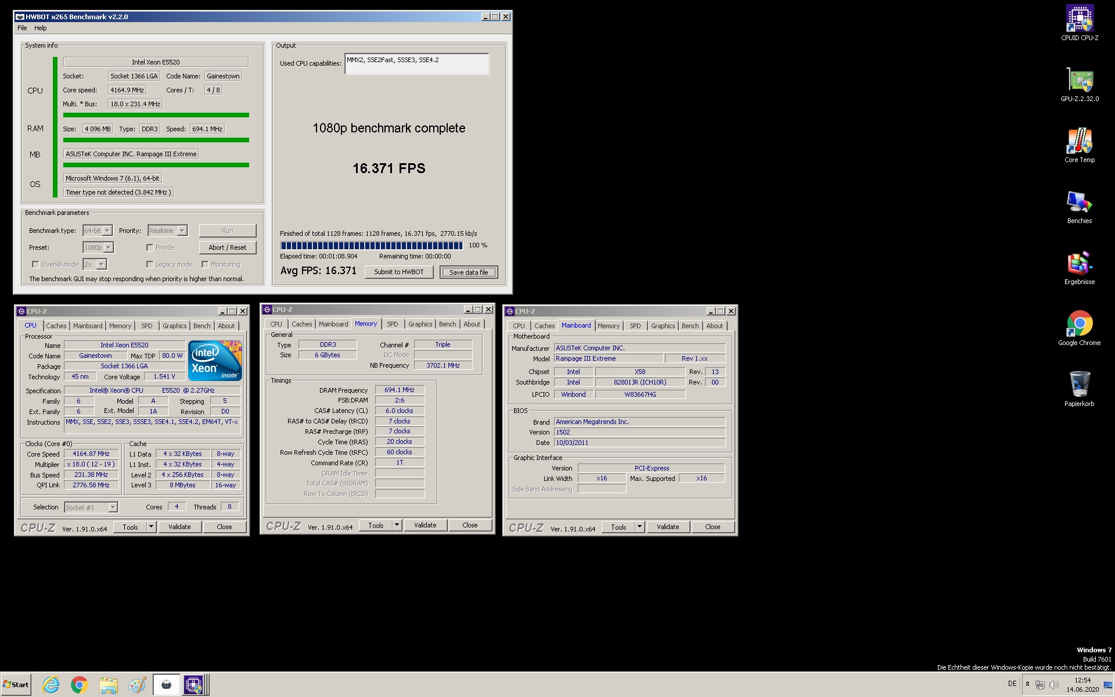Viewport: 1115px width, 697px height.
Task: Open Tools dropdown arrow in CPU tab window
Action: pos(152,527)
